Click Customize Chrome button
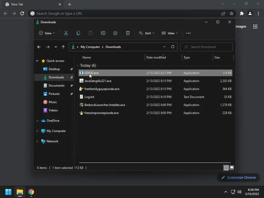The width and height of the screenshot is (264, 198). click(x=238, y=177)
